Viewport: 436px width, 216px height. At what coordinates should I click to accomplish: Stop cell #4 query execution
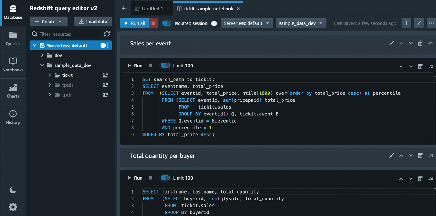tap(150, 178)
